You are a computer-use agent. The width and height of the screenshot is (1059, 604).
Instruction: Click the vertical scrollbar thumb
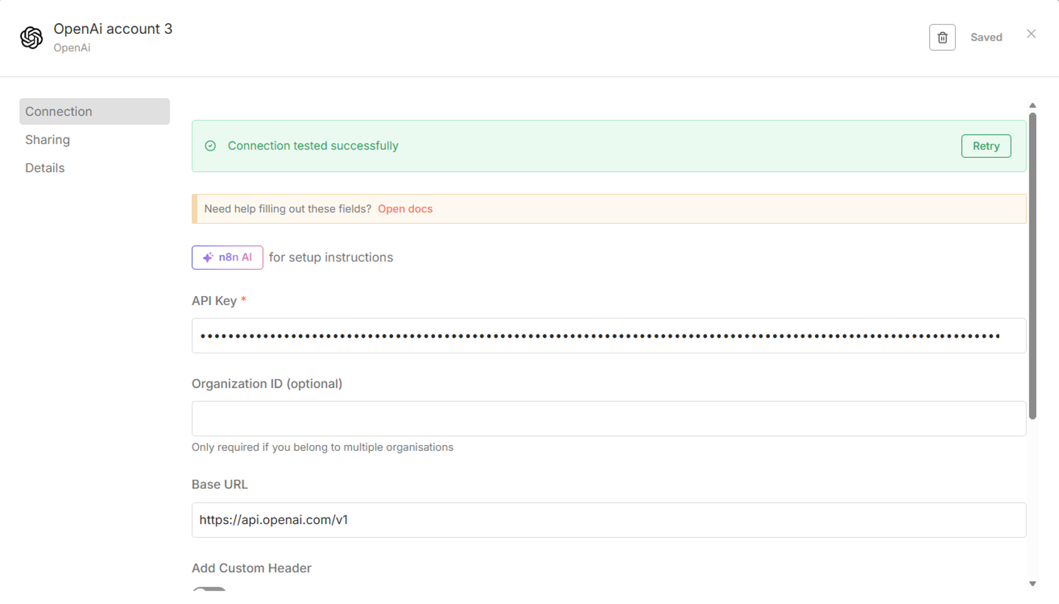pyautogui.click(x=1032, y=266)
